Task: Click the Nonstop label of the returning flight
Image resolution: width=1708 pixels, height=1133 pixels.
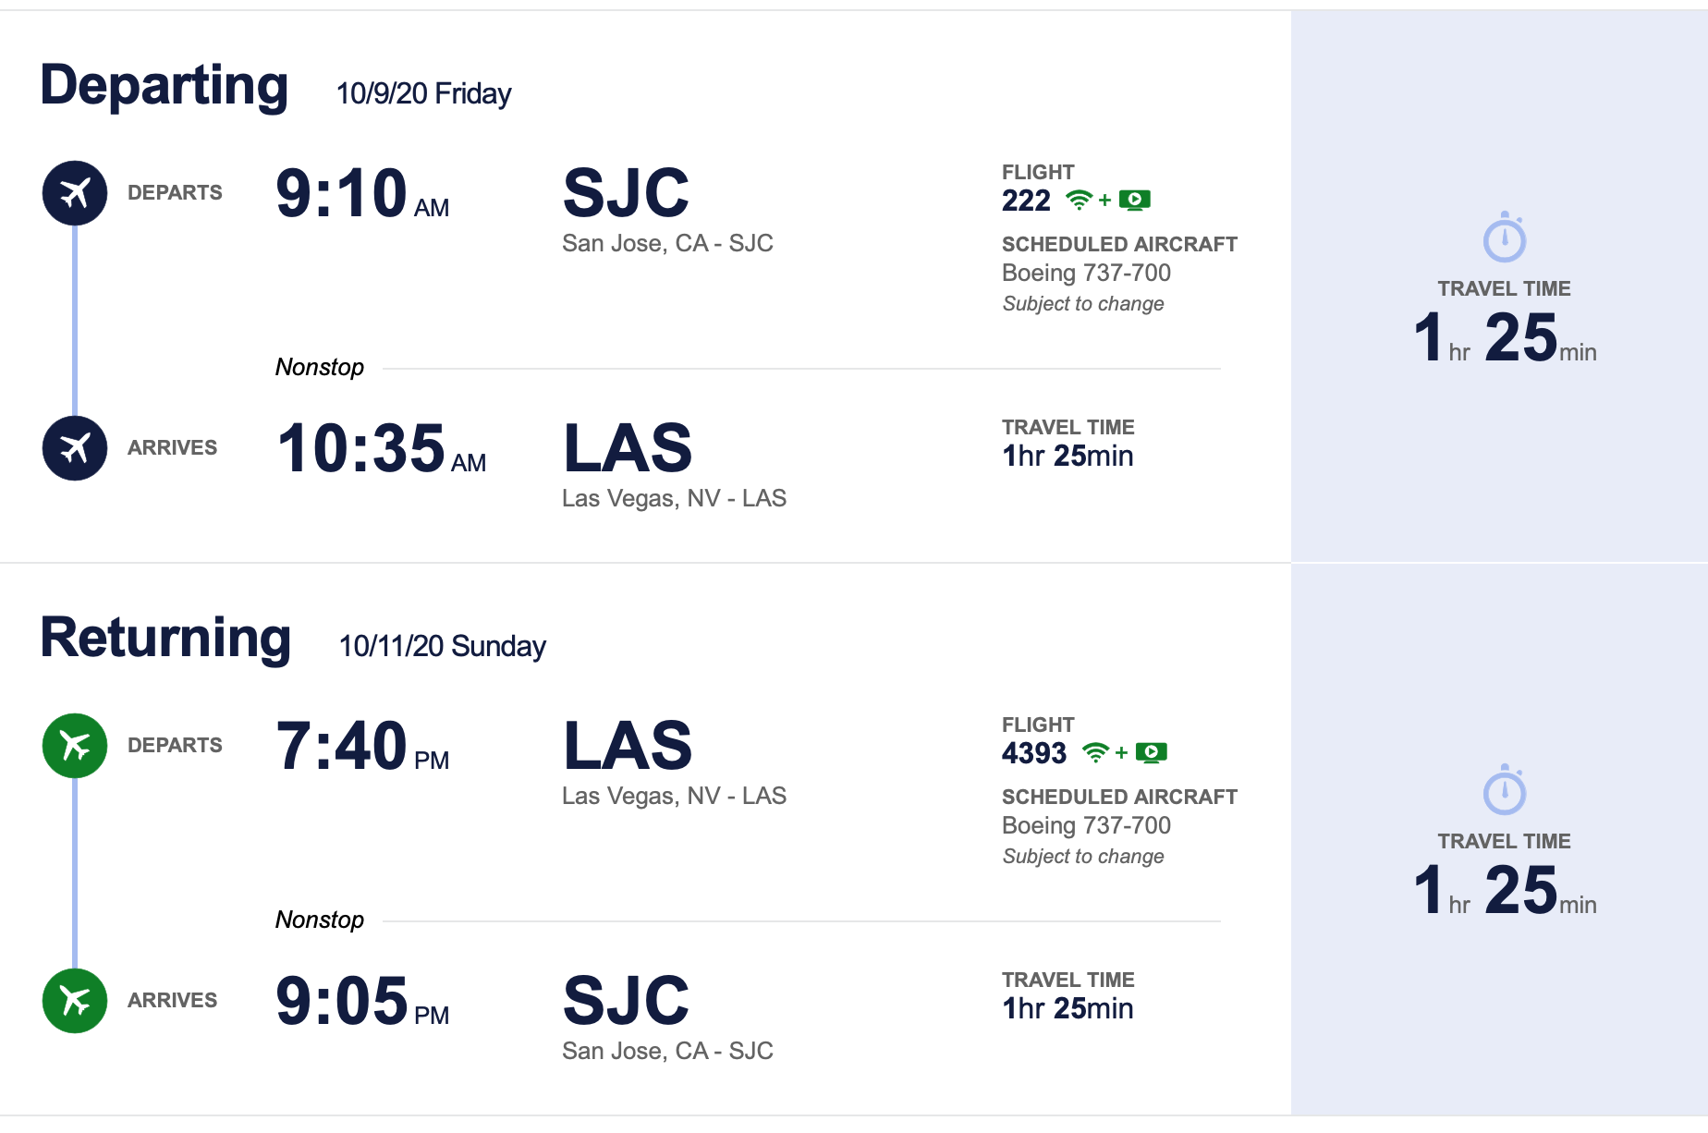Action: 320,920
